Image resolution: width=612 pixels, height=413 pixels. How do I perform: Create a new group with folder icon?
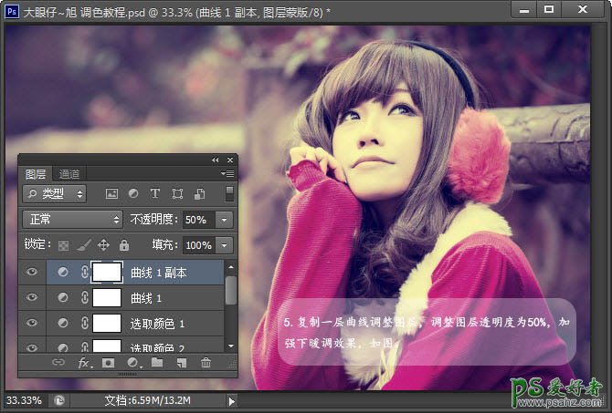pyautogui.click(x=157, y=363)
